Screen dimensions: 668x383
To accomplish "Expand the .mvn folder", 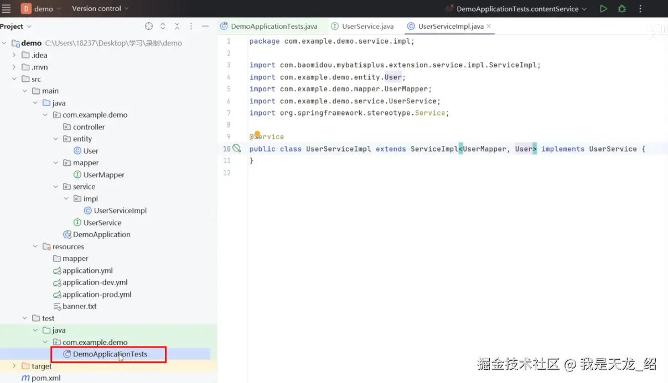I will tap(14, 67).
